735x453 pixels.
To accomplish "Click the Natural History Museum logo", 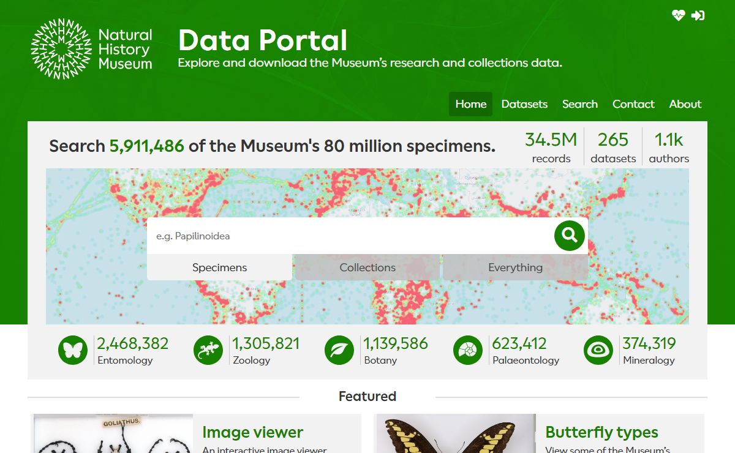I will (x=92, y=49).
